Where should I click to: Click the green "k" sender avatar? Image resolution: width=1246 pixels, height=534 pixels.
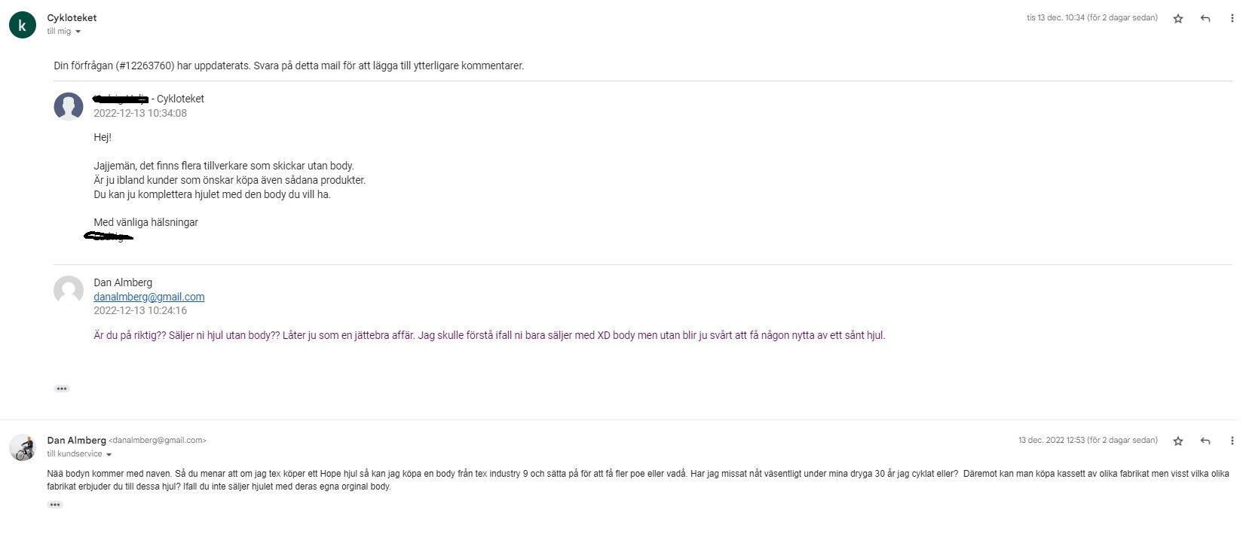(x=23, y=25)
